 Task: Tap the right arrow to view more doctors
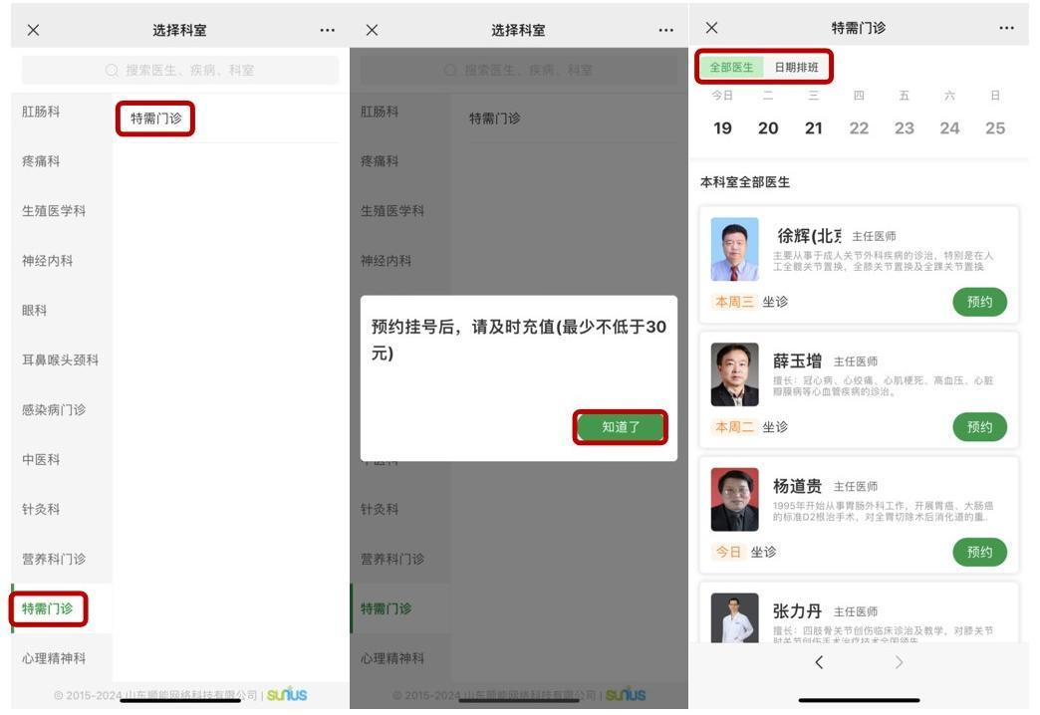(897, 661)
